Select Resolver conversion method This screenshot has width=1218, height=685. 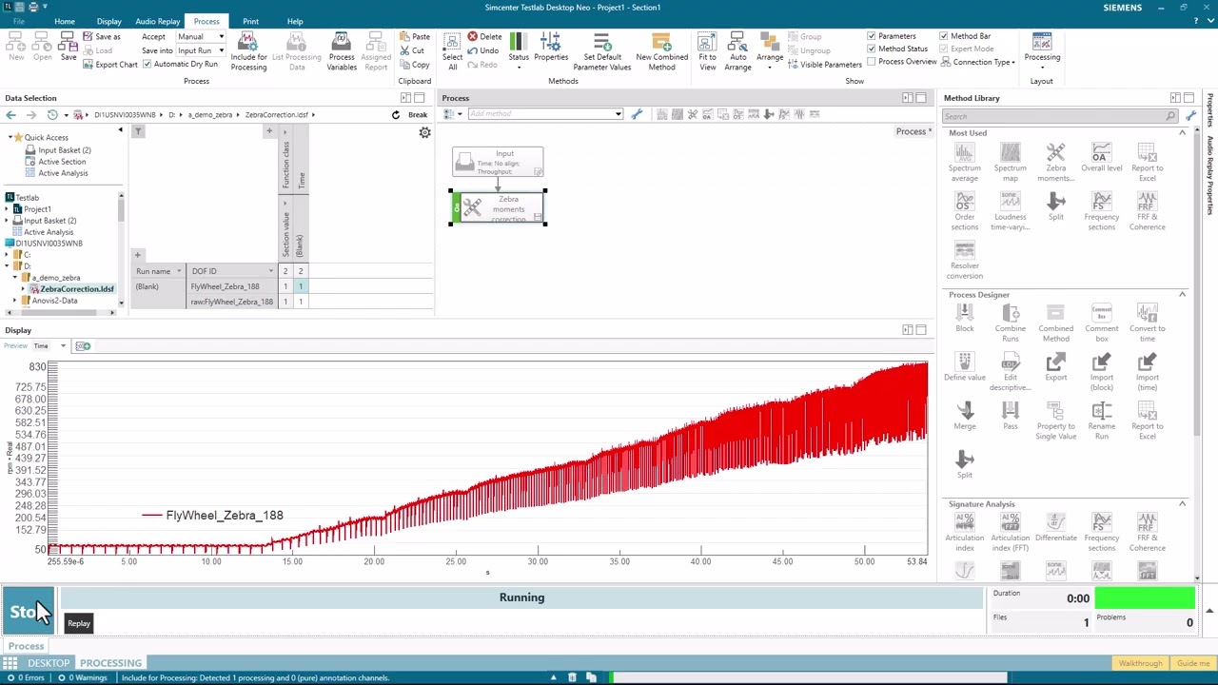pyautogui.click(x=964, y=260)
